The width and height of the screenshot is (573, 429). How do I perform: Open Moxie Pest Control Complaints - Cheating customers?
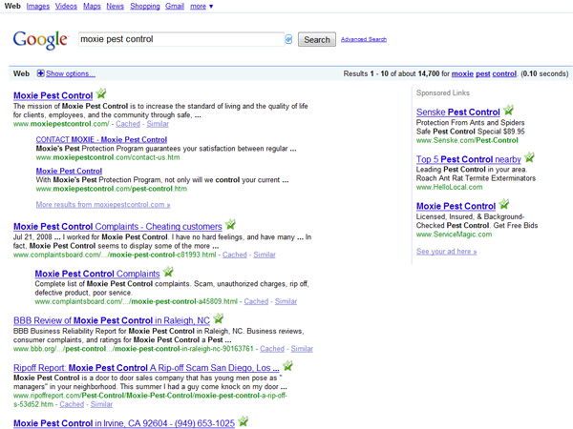point(117,227)
